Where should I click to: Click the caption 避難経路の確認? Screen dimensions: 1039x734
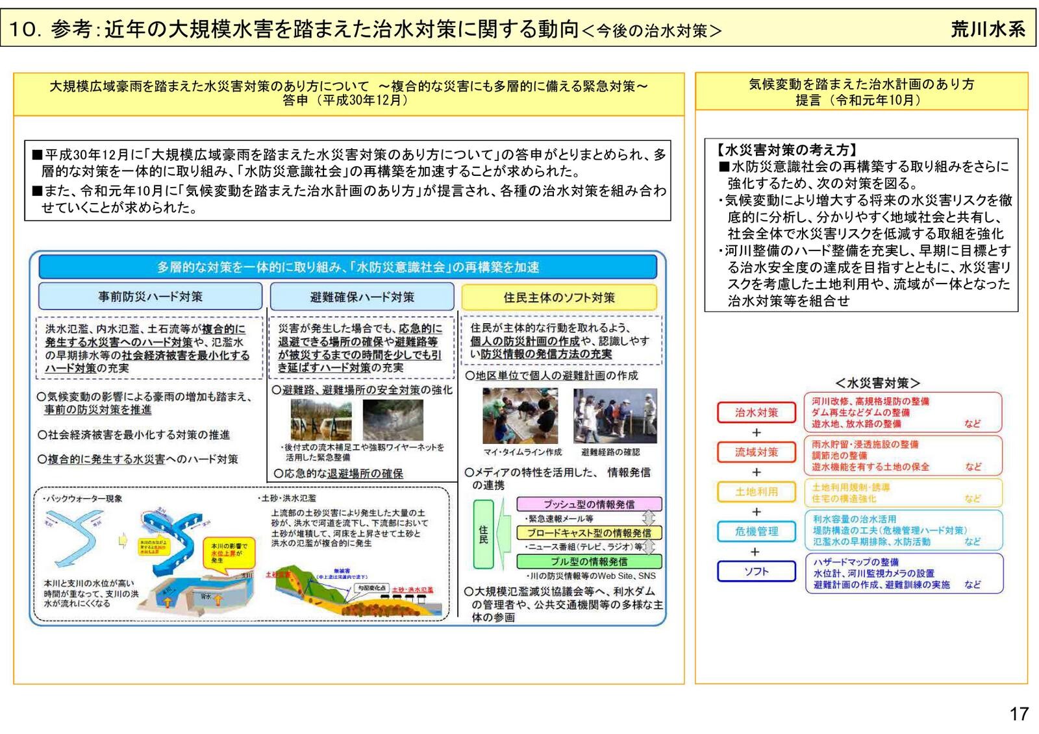click(x=610, y=452)
